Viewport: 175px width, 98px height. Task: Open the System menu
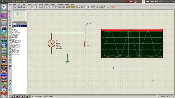coord(67,4)
